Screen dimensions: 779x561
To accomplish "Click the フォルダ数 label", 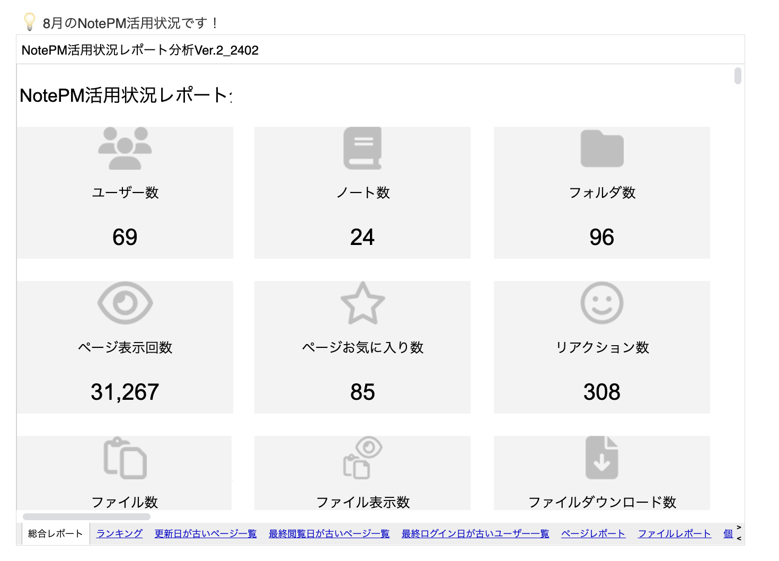I will pos(602,192).
